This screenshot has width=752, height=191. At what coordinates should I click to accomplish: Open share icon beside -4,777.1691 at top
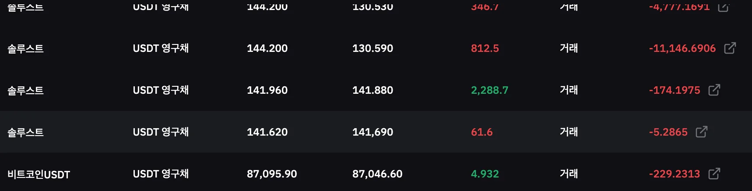click(723, 7)
